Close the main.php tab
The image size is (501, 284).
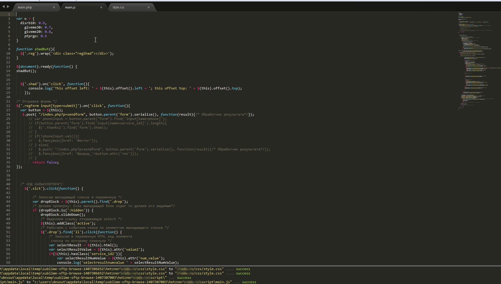point(54,7)
